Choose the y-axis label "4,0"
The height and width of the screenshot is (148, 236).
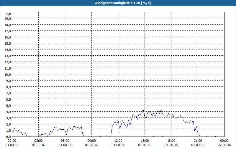point(8,112)
